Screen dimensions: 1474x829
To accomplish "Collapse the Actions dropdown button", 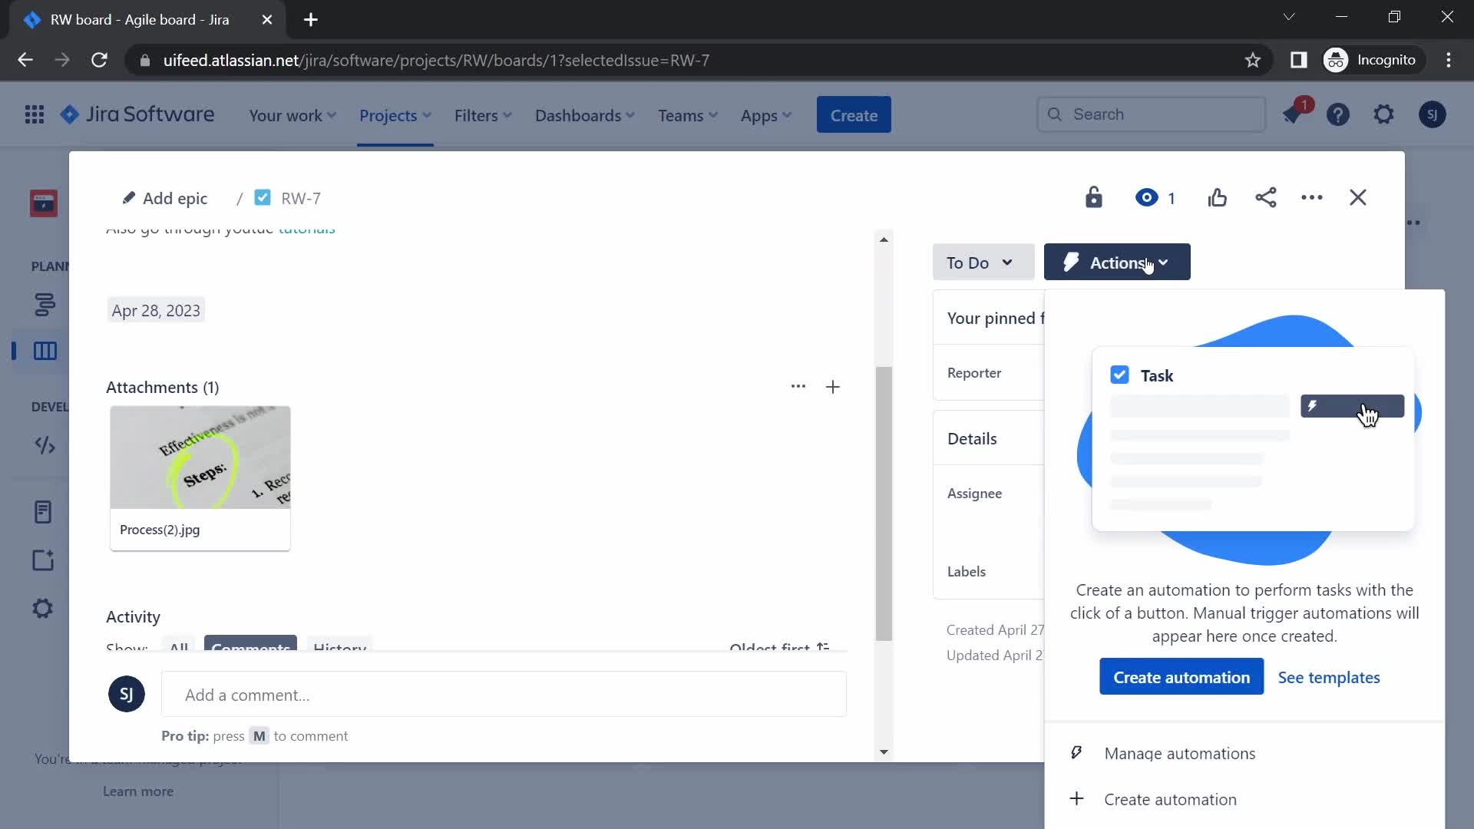I will click(x=1117, y=263).
